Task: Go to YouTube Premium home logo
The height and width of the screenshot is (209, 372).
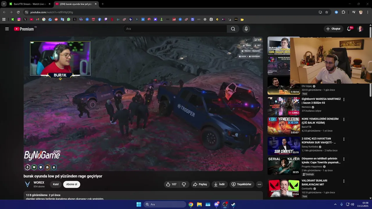Action: [24, 29]
